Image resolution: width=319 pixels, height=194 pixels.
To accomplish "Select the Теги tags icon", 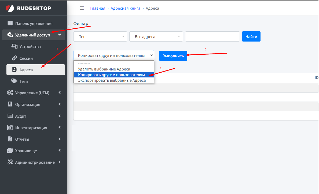I will 14,81.
